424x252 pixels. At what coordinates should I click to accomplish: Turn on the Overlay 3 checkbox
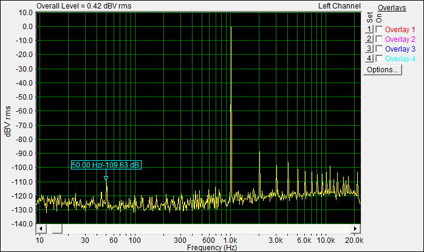click(x=379, y=49)
